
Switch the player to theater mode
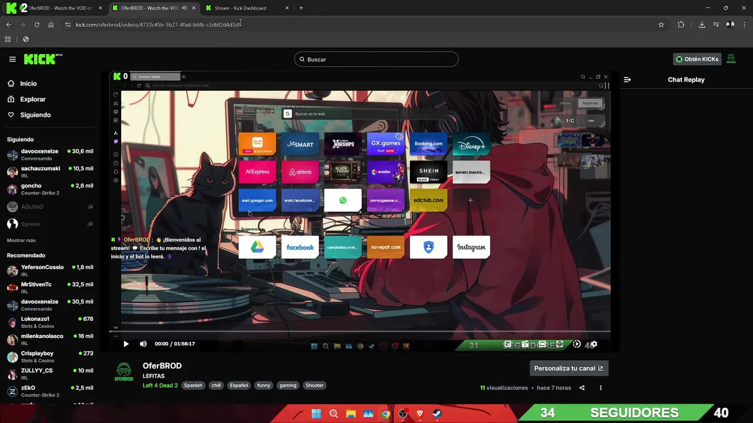(542, 344)
